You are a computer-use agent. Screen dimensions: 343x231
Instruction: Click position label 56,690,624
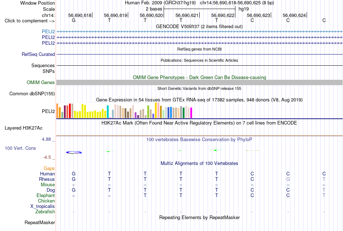pos(294,15)
